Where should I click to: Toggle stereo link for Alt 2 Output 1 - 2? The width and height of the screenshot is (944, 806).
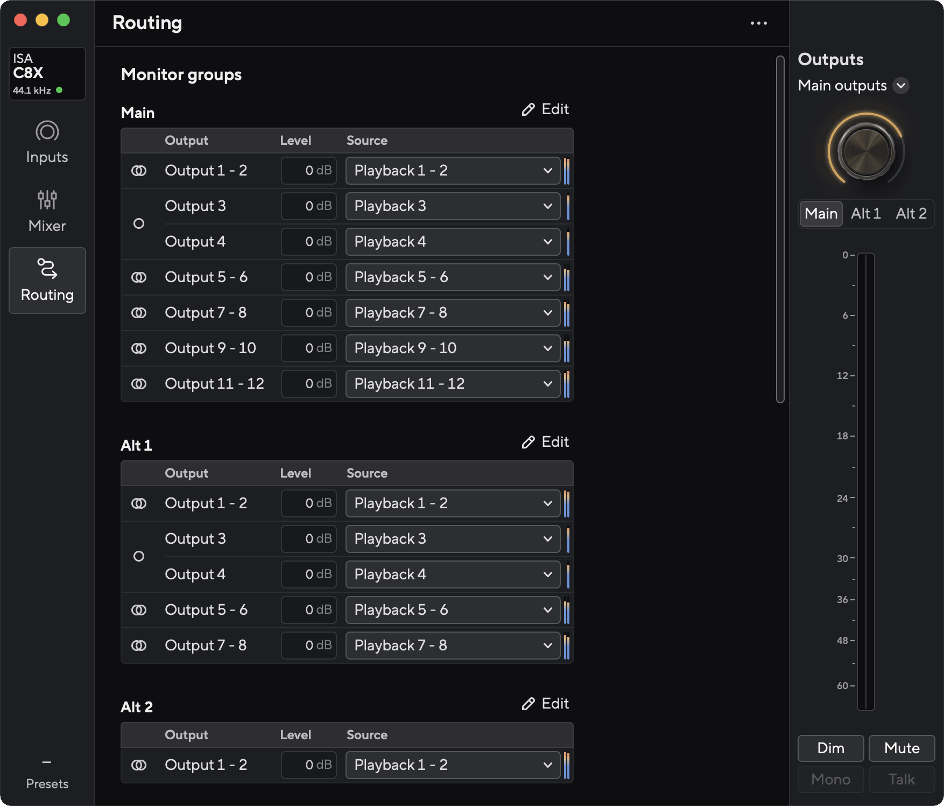(139, 765)
